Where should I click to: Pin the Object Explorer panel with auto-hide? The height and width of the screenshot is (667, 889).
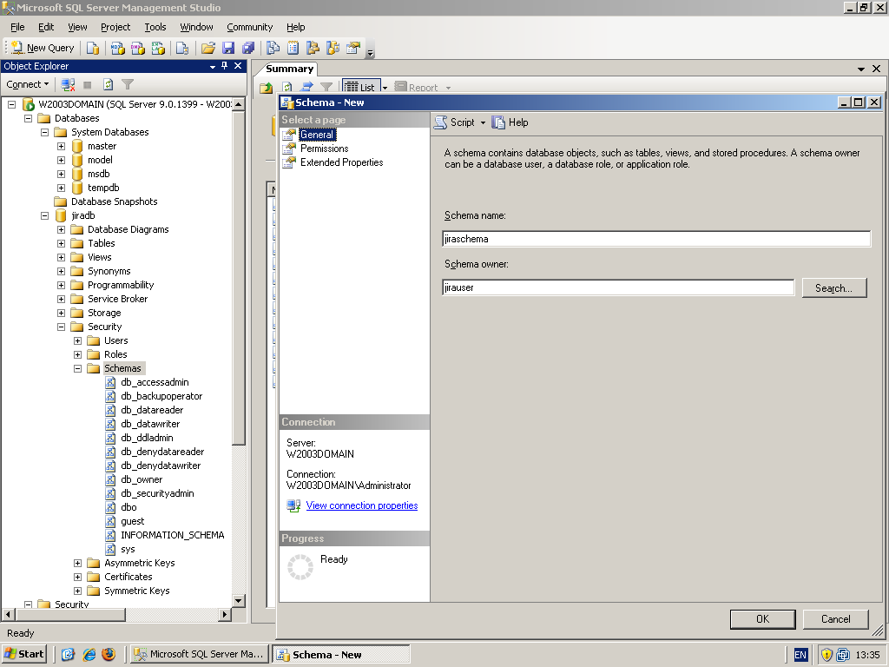pyautogui.click(x=225, y=66)
